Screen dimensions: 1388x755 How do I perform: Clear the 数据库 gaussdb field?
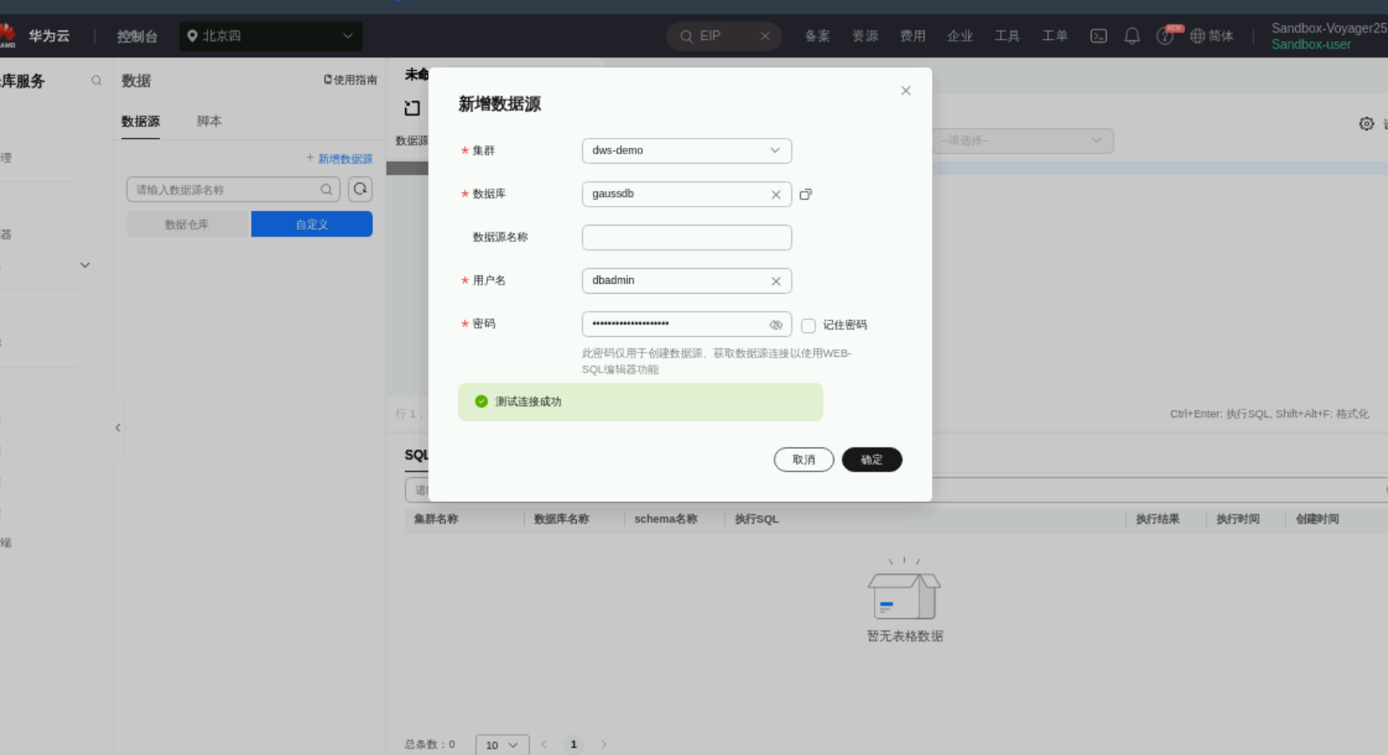tap(775, 195)
